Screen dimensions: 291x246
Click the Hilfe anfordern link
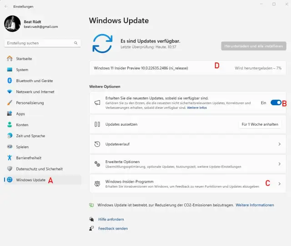pos(111,219)
